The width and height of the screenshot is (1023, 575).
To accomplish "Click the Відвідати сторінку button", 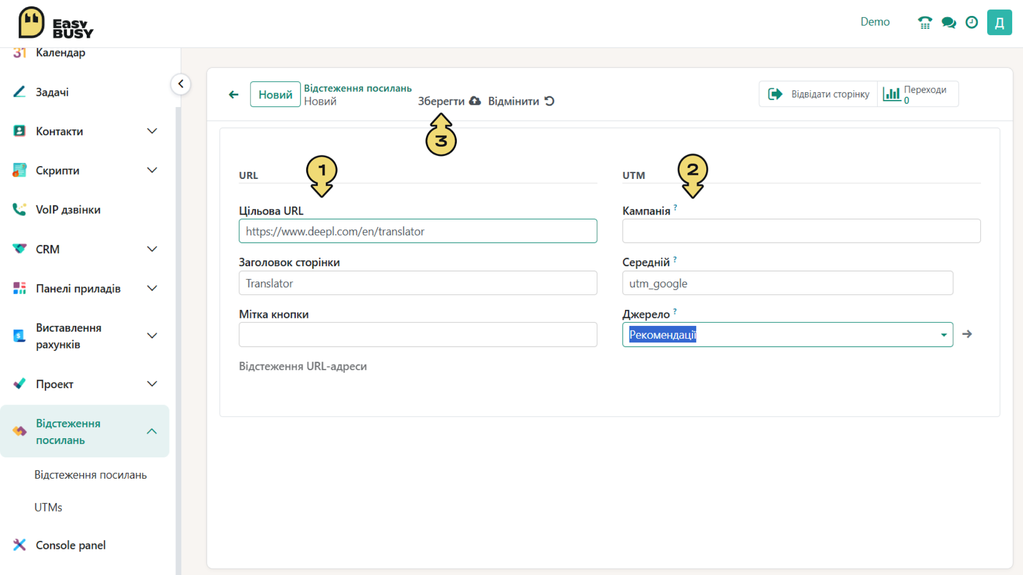I will click(x=818, y=94).
